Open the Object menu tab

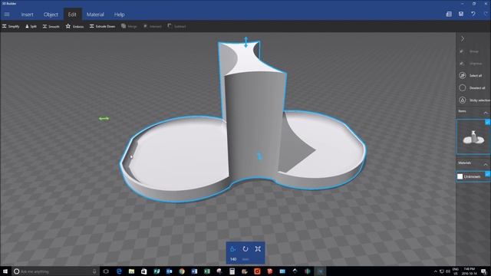51,15
